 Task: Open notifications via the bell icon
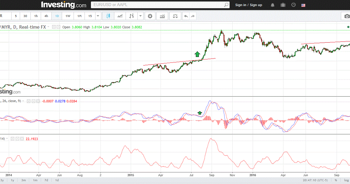pyautogui.click(x=272, y=5)
